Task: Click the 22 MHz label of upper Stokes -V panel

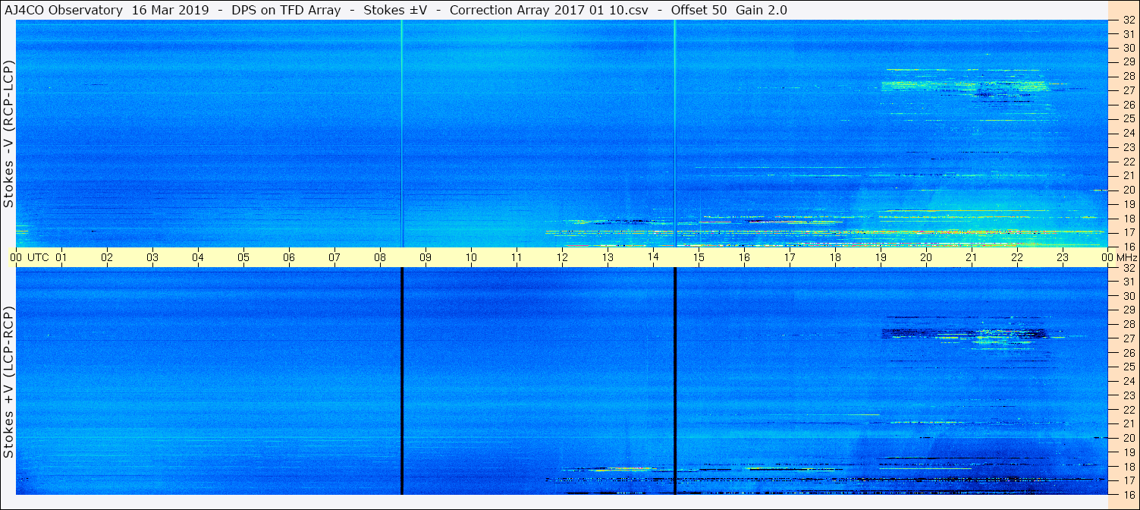Action: pyautogui.click(x=1129, y=162)
